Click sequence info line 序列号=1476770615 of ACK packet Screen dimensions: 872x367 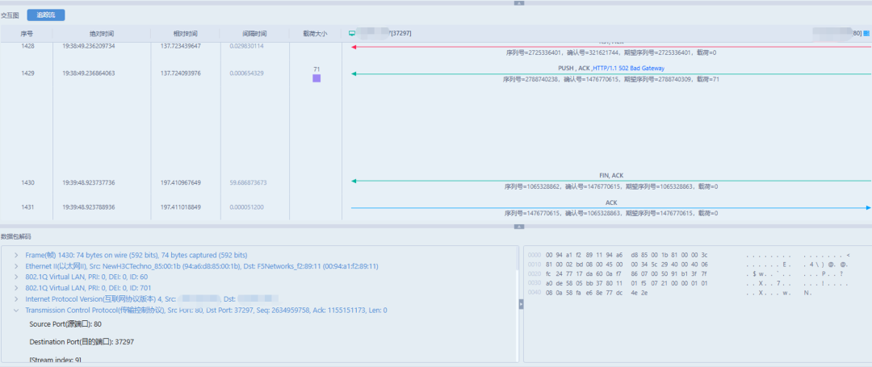point(611,213)
